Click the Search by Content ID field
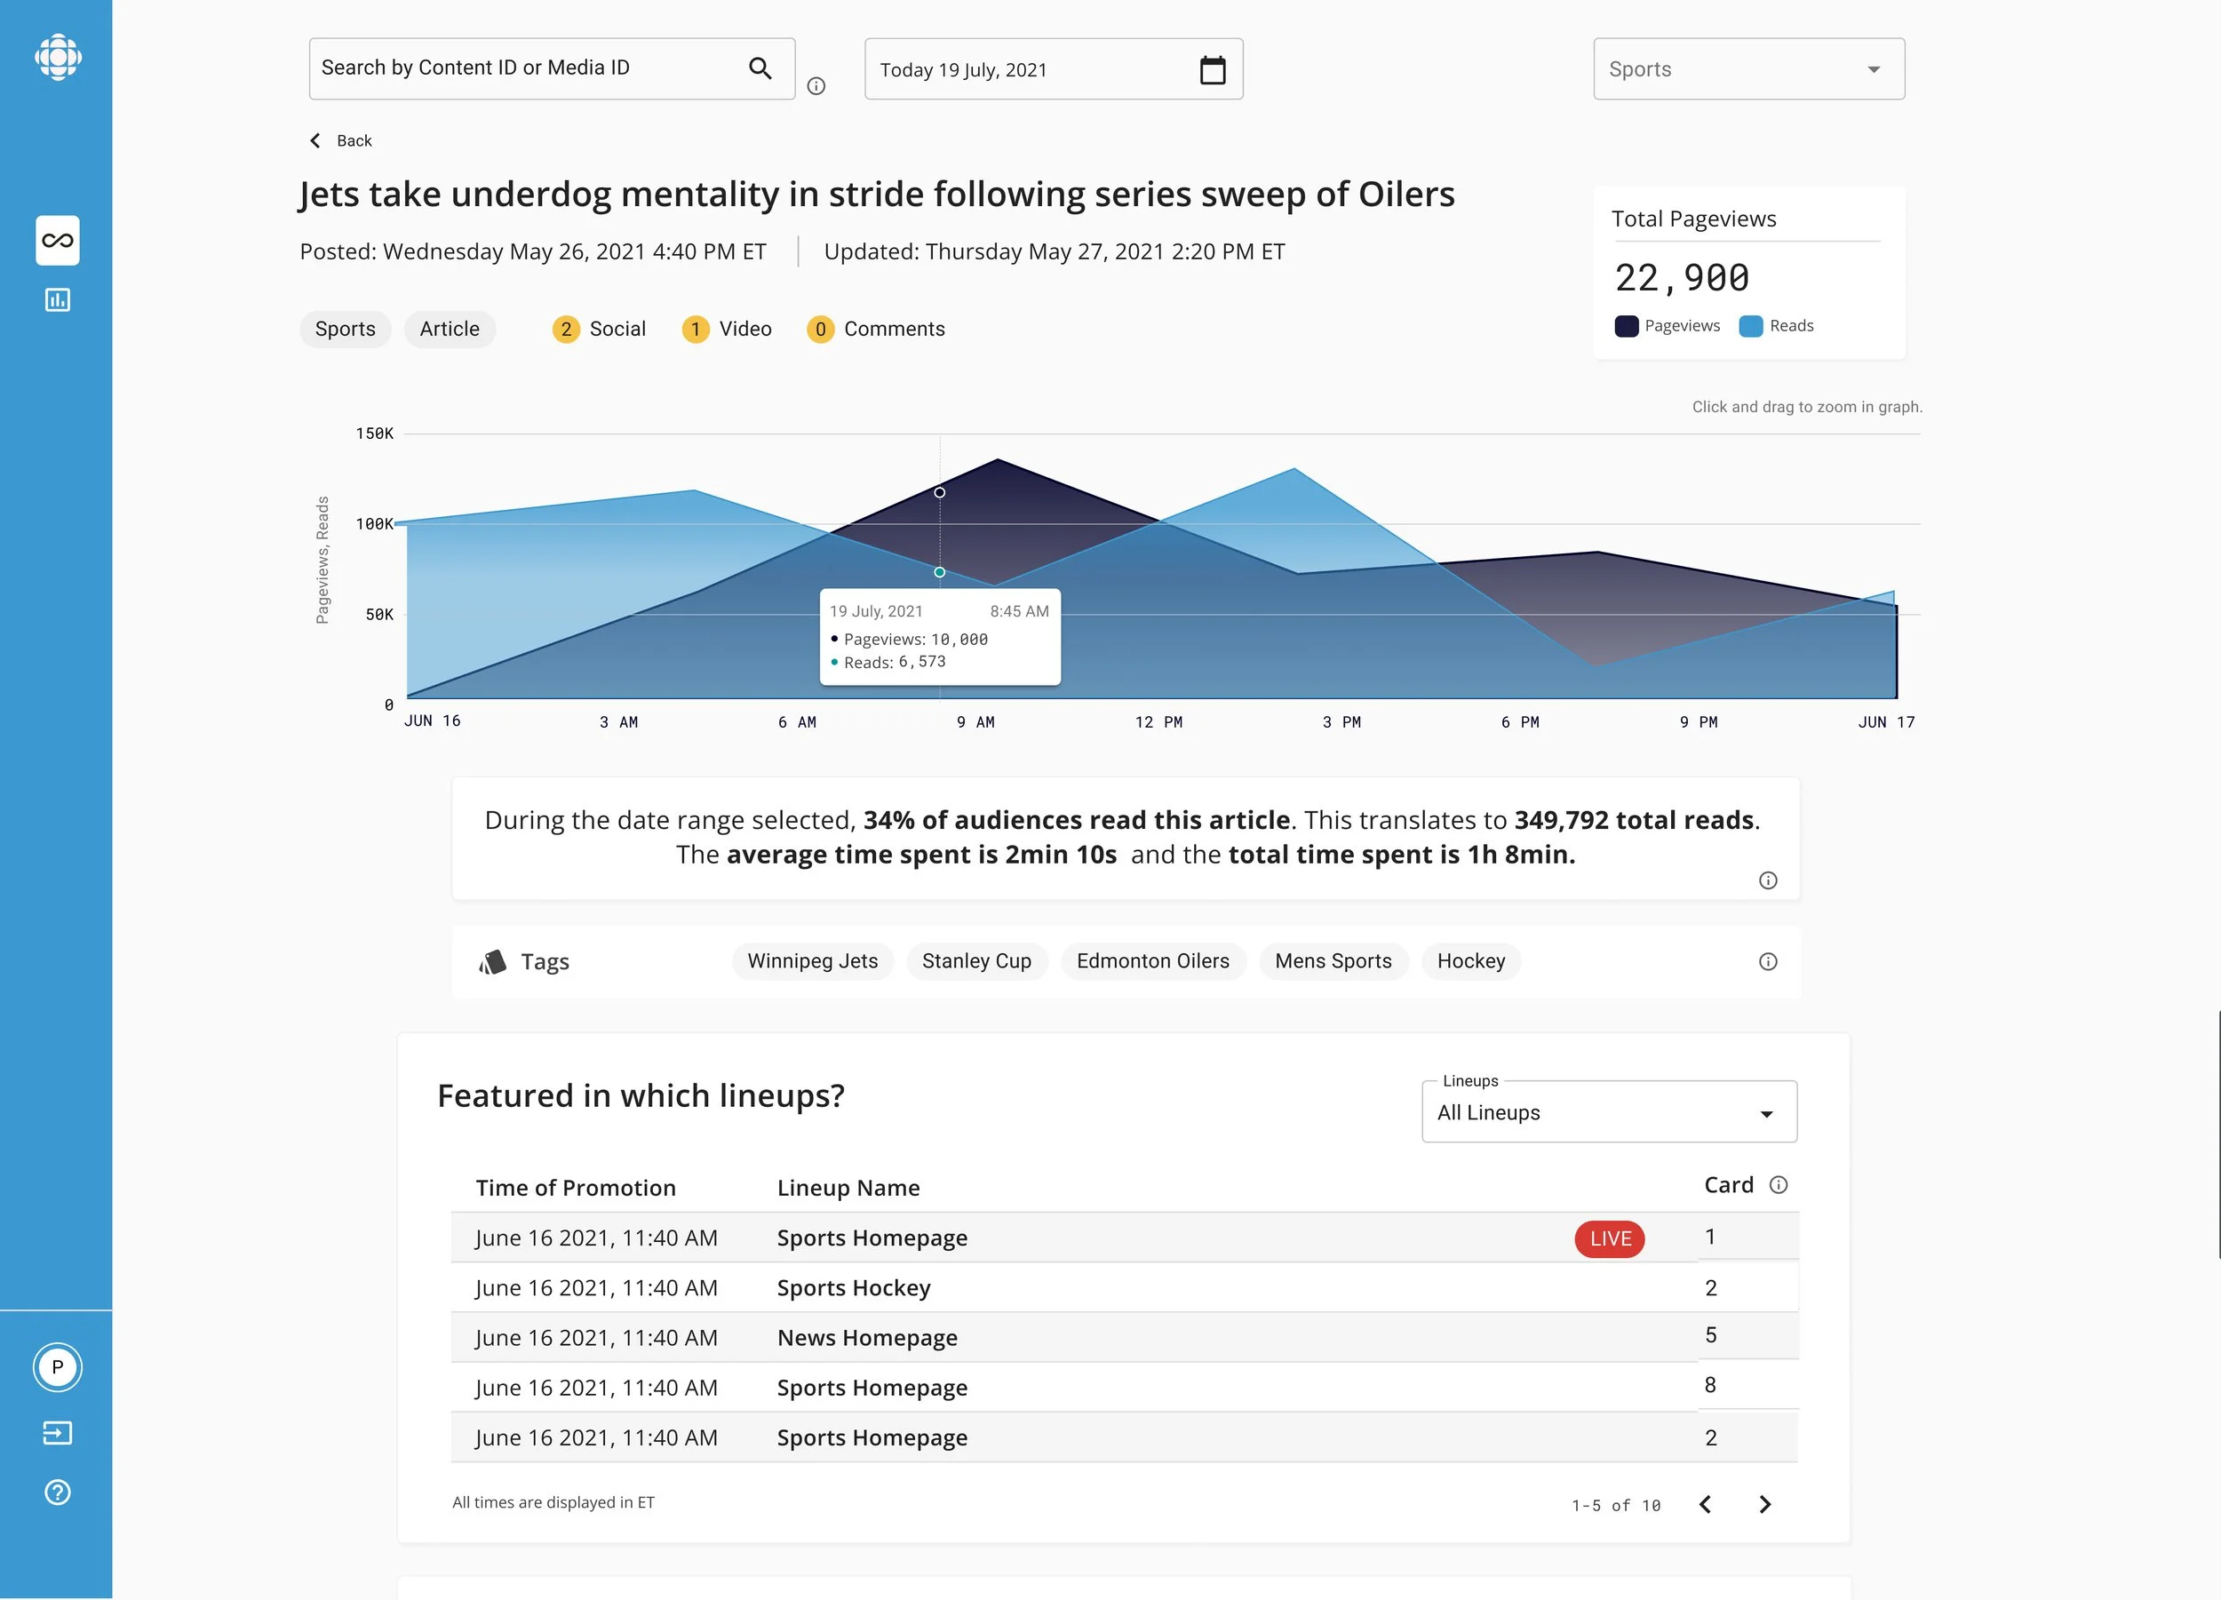Viewport: 2221px width, 1600px height. 529,68
